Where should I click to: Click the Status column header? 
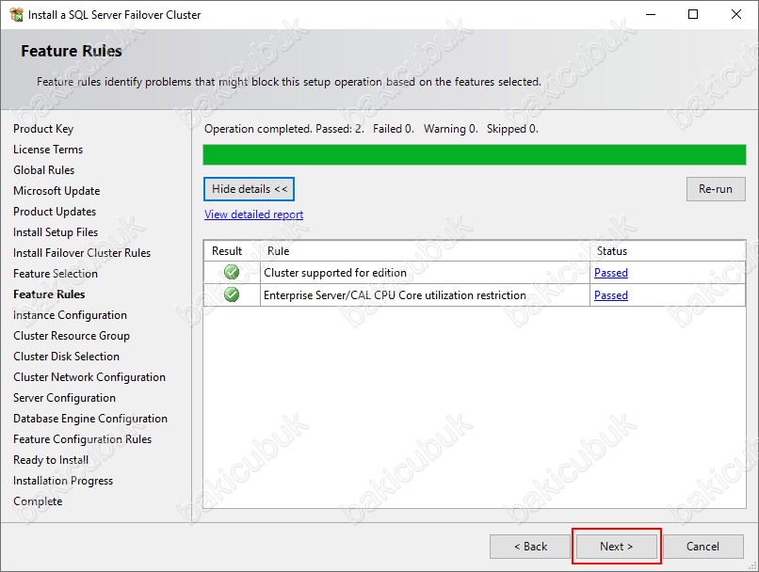(668, 251)
